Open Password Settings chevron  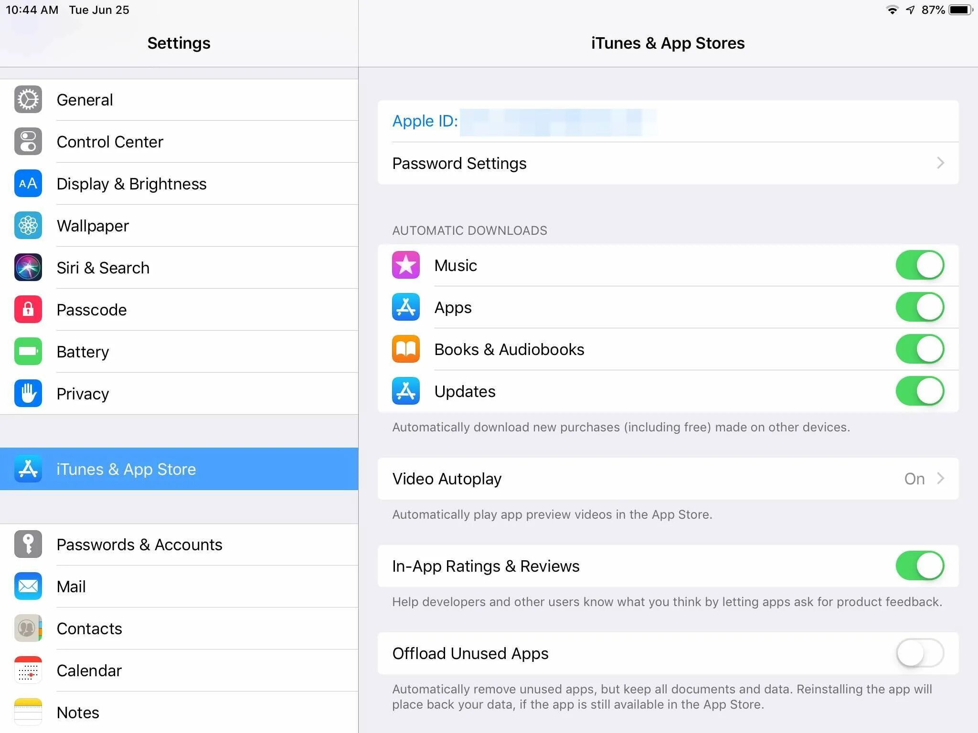click(940, 163)
